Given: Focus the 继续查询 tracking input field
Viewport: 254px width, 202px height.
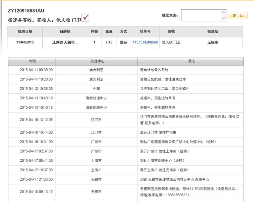Looking at the screenshot, I should (x=201, y=15).
